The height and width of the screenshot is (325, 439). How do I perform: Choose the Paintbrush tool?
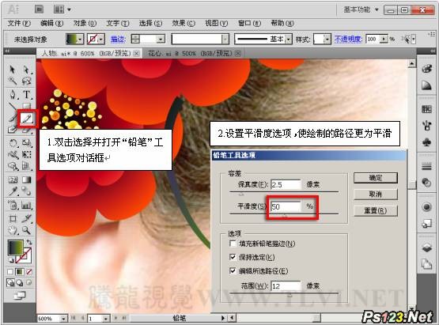[x=13, y=118]
